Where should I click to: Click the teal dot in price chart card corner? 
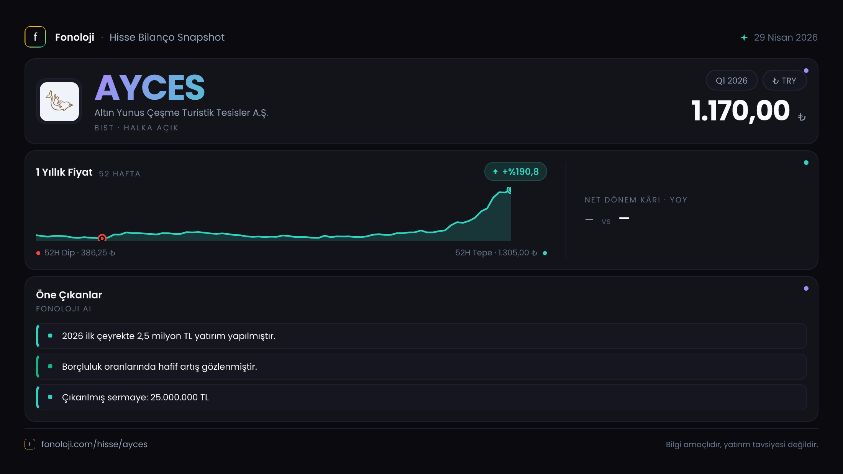coord(806,163)
